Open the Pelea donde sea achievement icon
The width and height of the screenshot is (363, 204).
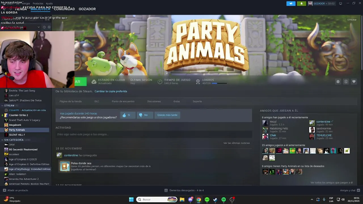65,166
